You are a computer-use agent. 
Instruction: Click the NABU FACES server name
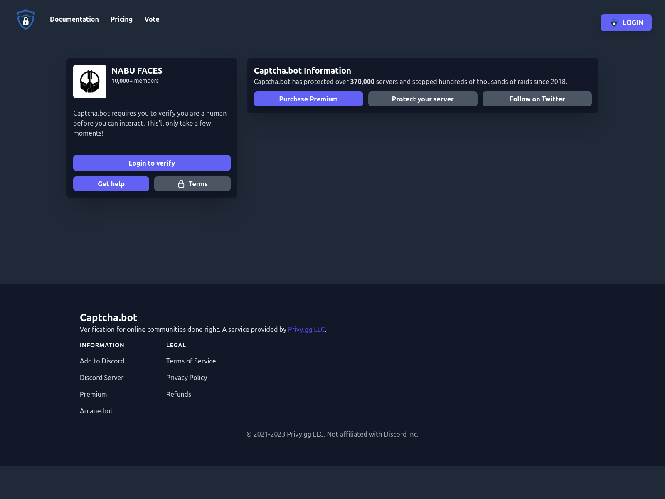tap(137, 71)
